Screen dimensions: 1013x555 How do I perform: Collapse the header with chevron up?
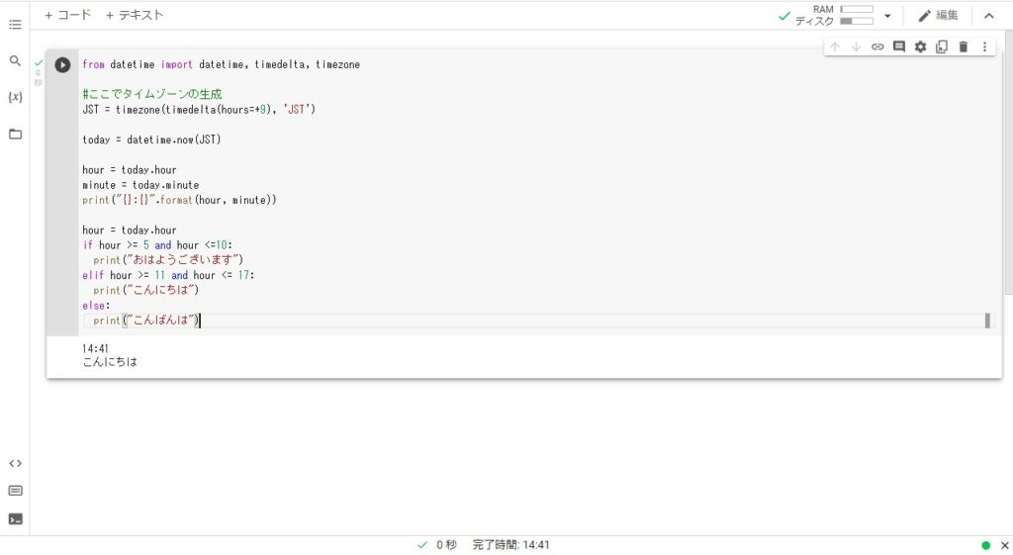click(989, 16)
